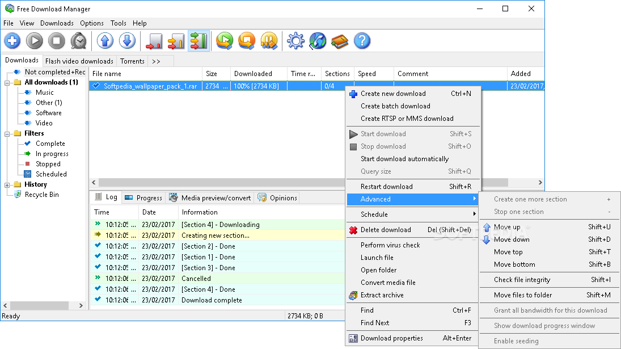The image size is (621, 349).
Task: Open the Media preview/convert tab
Action: (x=210, y=197)
